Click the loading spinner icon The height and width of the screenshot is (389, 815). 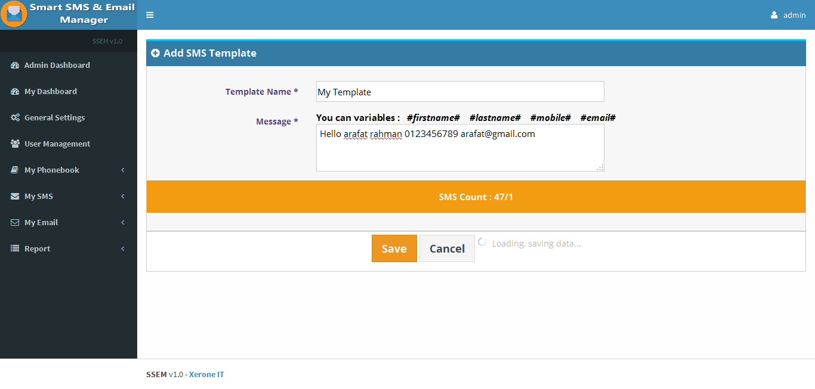tap(482, 242)
